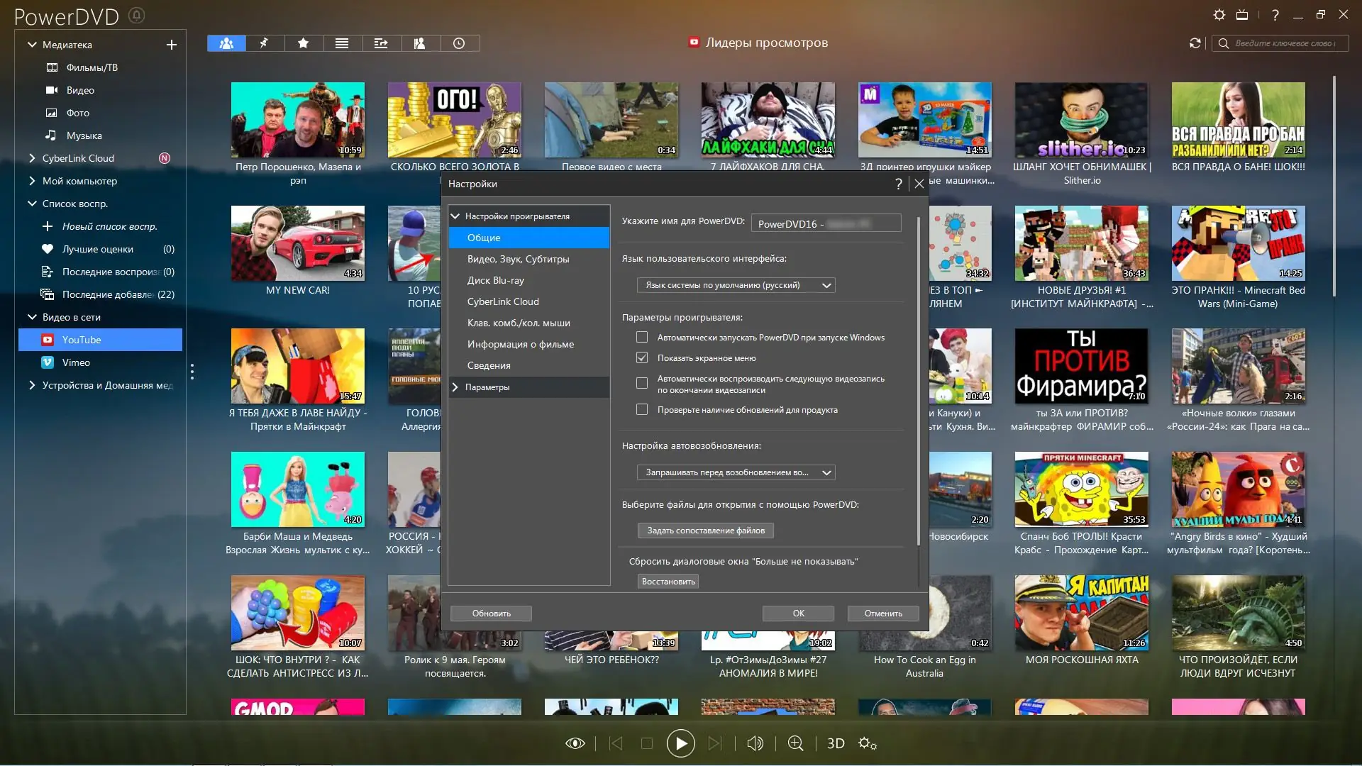The height and width of the screenshot is (766, 1362).
Task: Click the Play button in bottom bar
Action: point(680,743)
